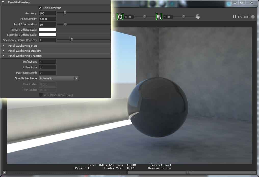This screenshot has width=259, height=177.
Task: Click the Refractions value field
Action: (48, 67)
